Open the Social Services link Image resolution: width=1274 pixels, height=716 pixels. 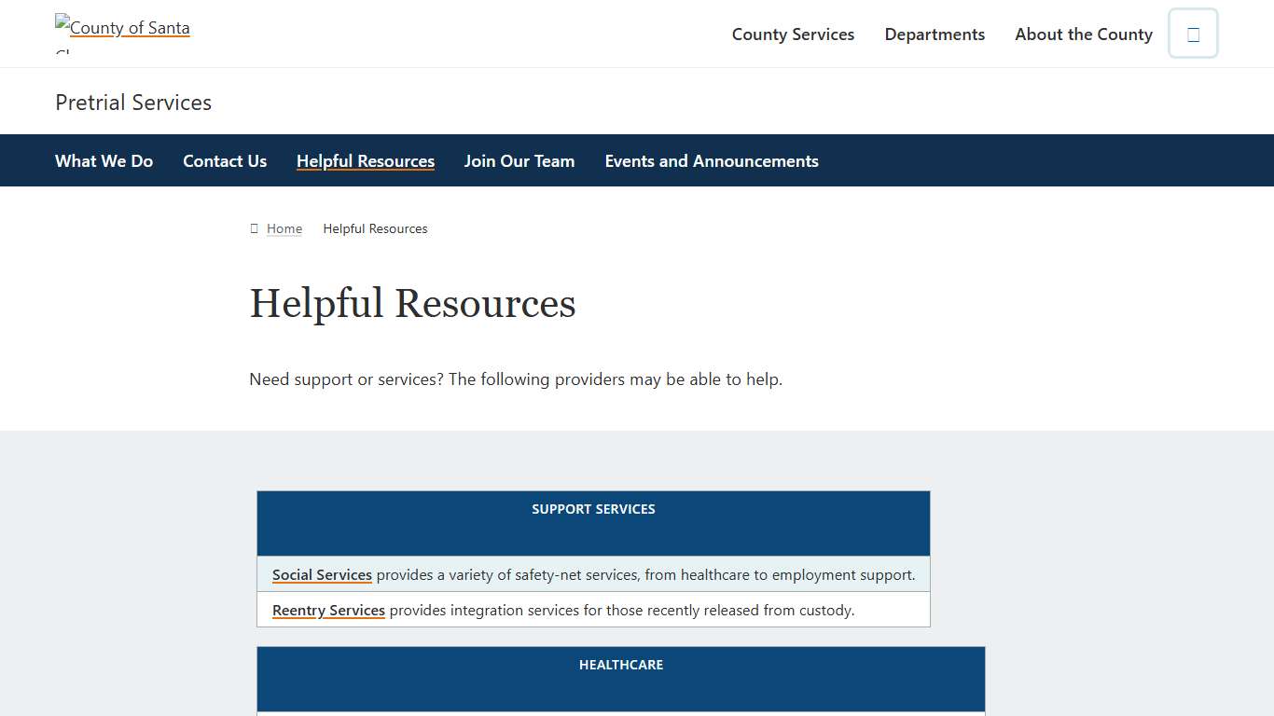[322, 574]
